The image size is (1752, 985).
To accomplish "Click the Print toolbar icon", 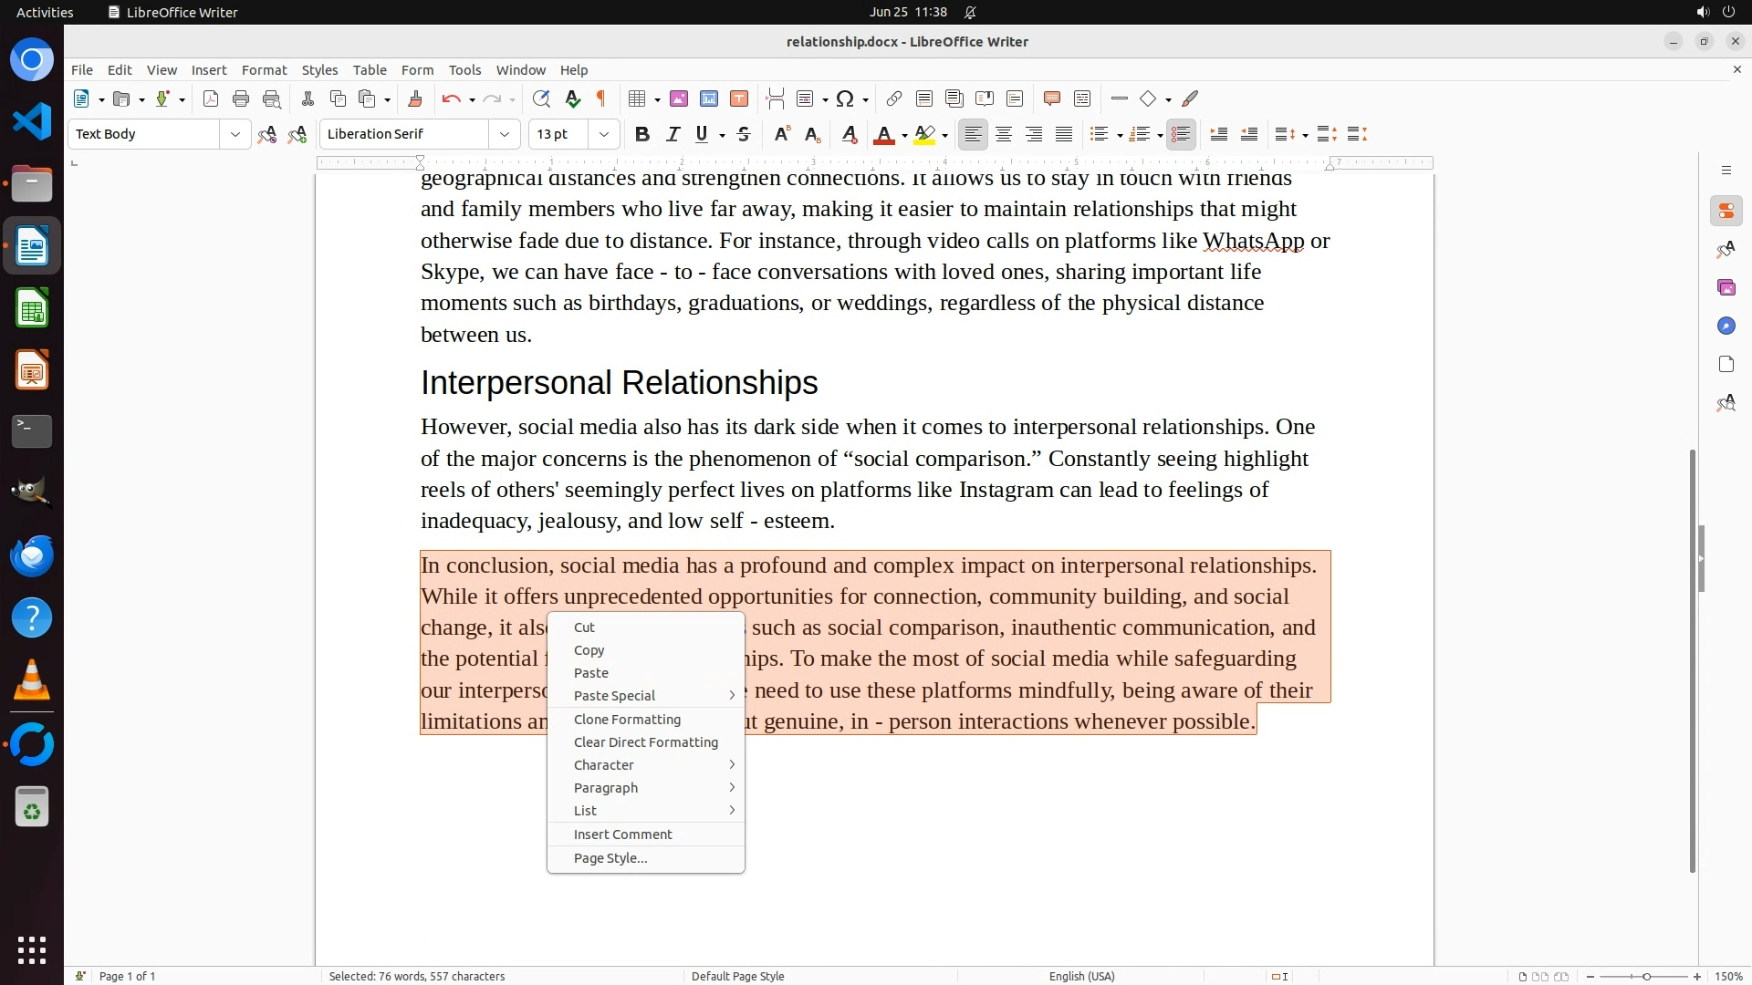I will tap(241, 98).
